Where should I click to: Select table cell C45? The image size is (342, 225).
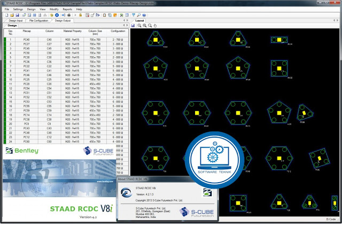coord(49,49)
